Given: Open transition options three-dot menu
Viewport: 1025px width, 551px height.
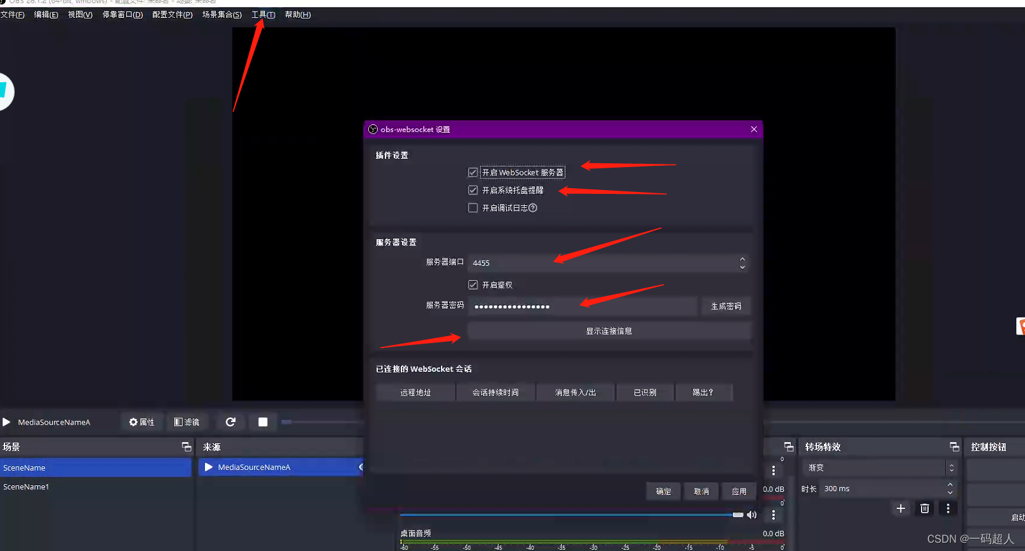Looking at the screenshot, I should (948, 508).
